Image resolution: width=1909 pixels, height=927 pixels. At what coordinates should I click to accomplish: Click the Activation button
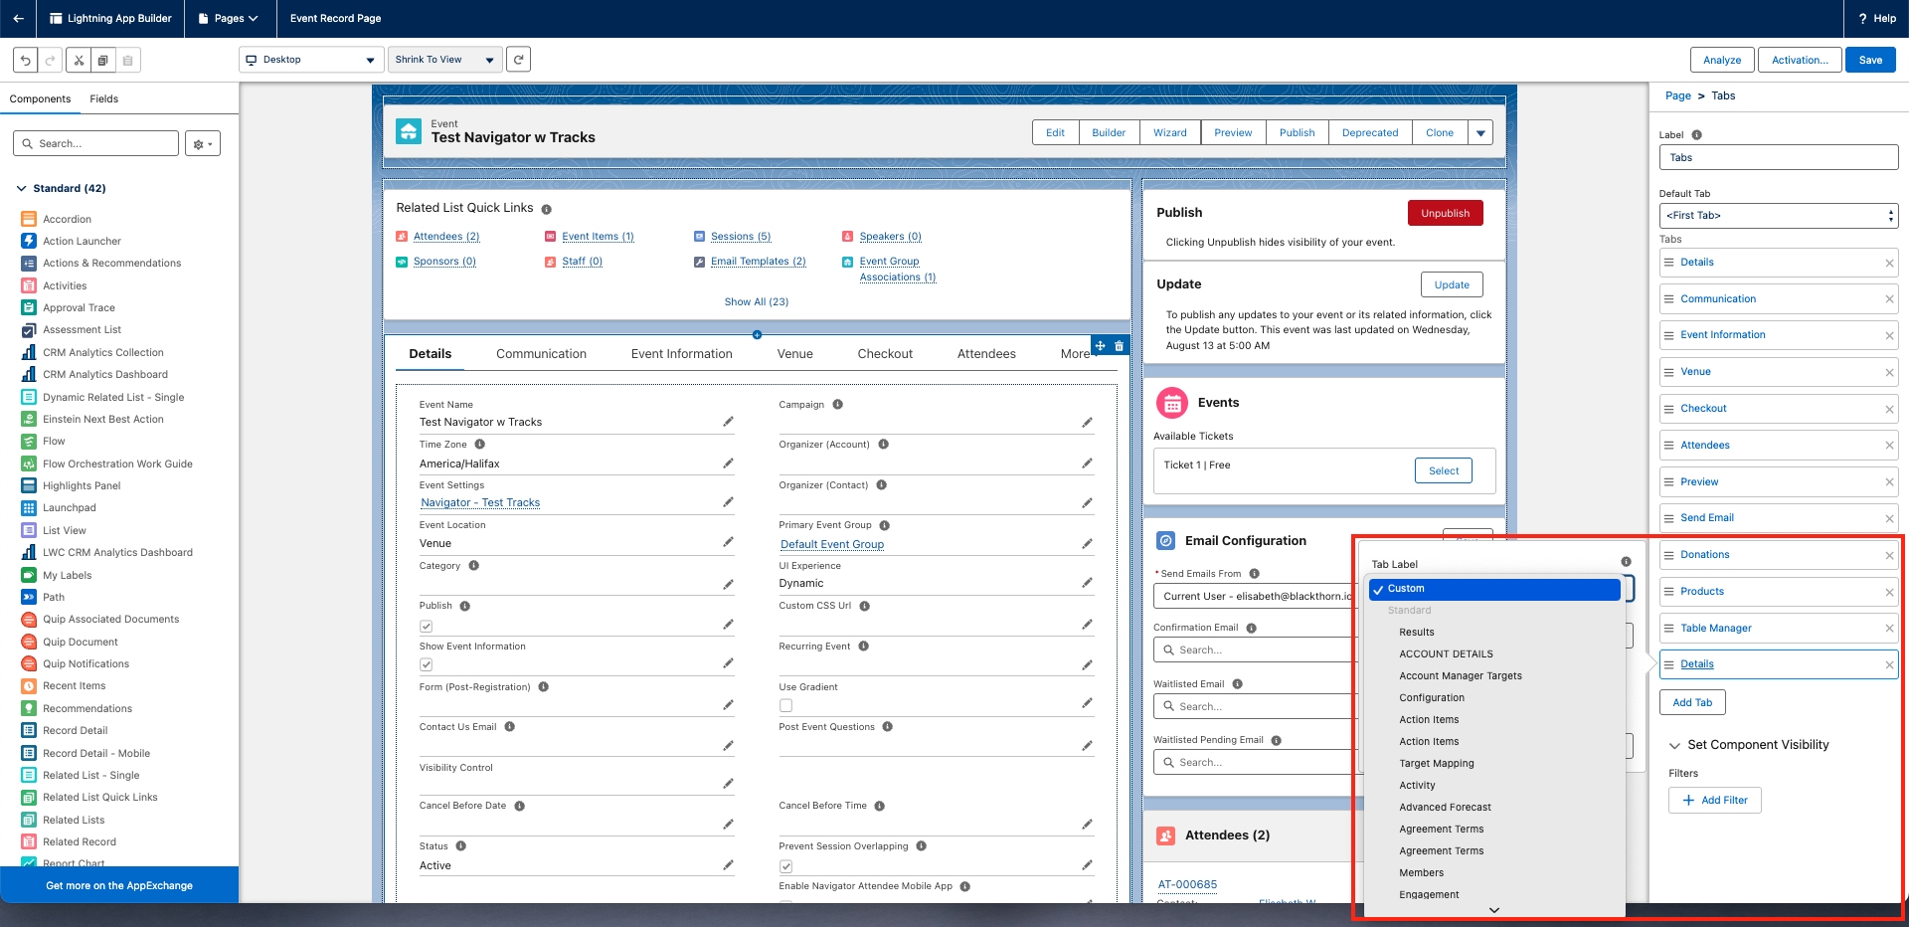[x=1800, y=60]
